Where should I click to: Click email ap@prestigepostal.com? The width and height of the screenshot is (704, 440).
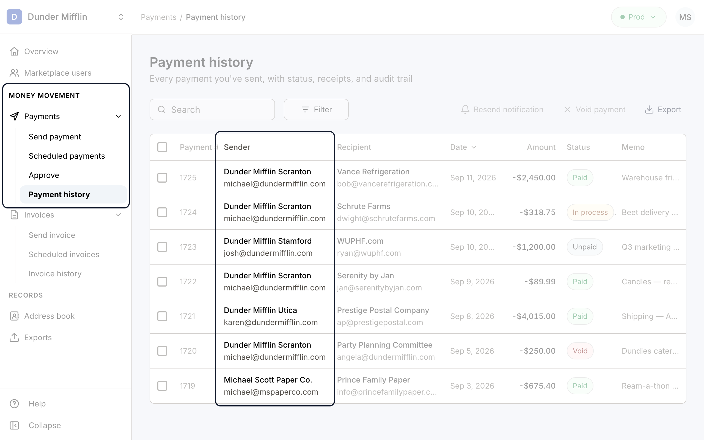pos(380,322)
